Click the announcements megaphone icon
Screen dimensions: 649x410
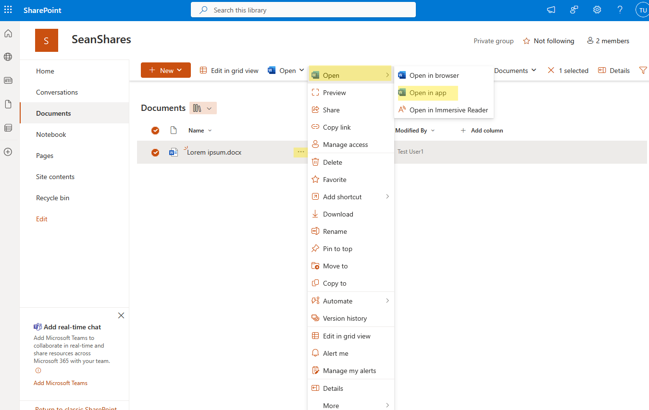pyautogui.click(x=550, y=10)
